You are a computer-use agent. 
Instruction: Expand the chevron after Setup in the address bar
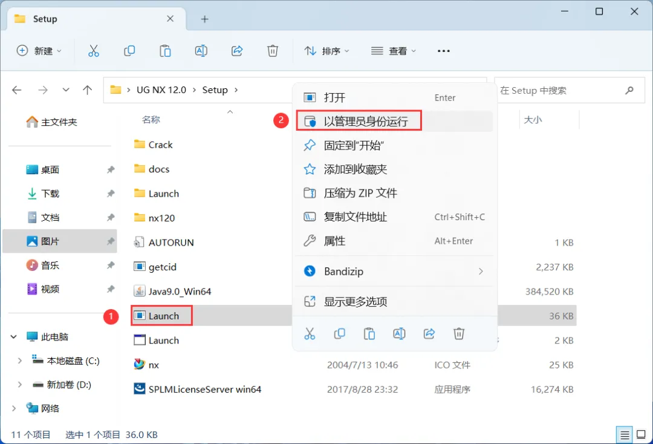tap(236, 90)
